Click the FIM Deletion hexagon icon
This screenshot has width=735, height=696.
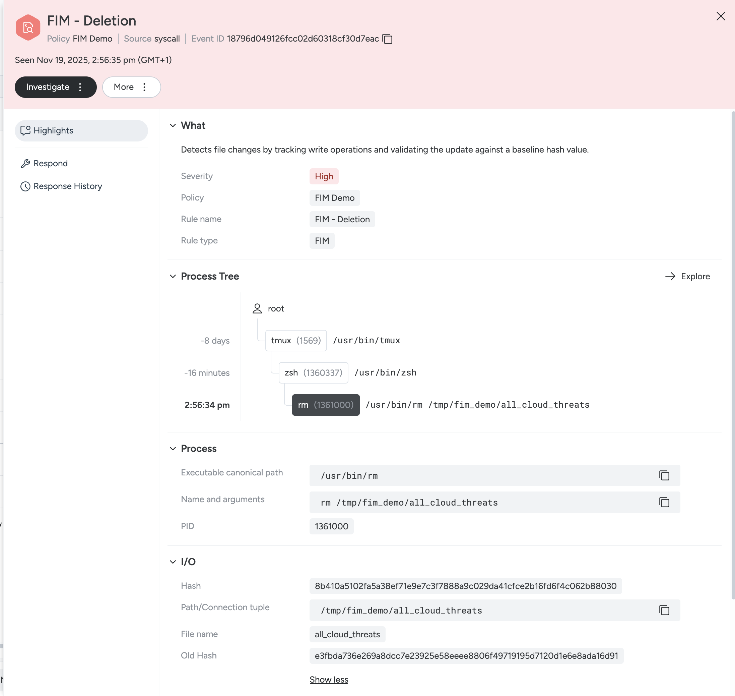point(28,27)
